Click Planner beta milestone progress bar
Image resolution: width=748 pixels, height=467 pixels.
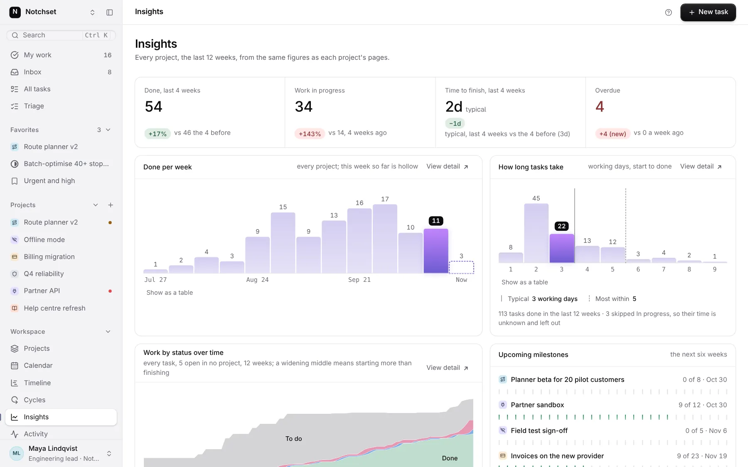(613, 392)
